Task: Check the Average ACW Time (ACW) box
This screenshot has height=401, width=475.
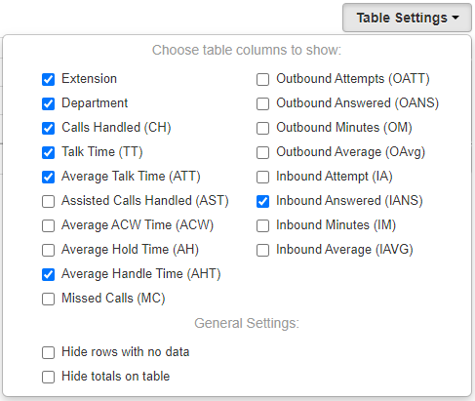Action: [48, 225]
